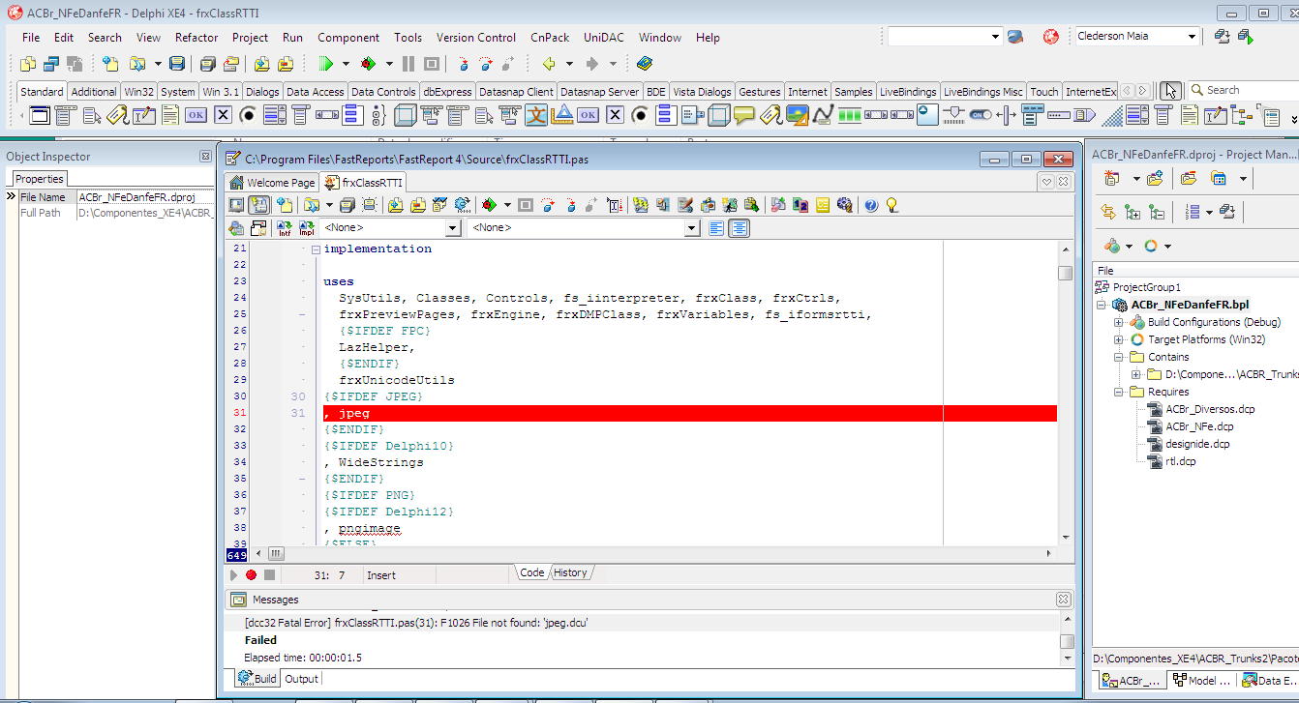1299x703 pixels.
Task: Click the vertical scrollbar thumb of code editor
Action: pyautogui.click(x=1065, y=273)
